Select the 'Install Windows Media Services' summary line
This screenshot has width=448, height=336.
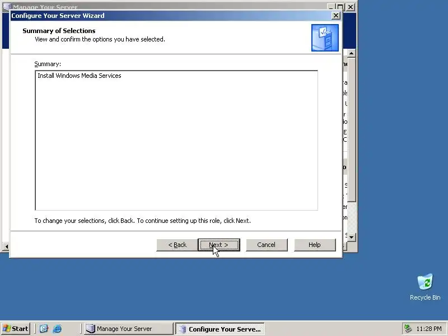point(80,76)
